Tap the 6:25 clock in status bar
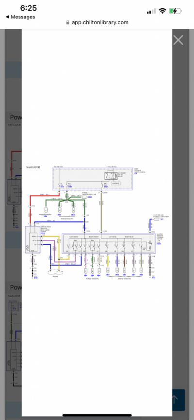The image size is (194, 420). 28,8
